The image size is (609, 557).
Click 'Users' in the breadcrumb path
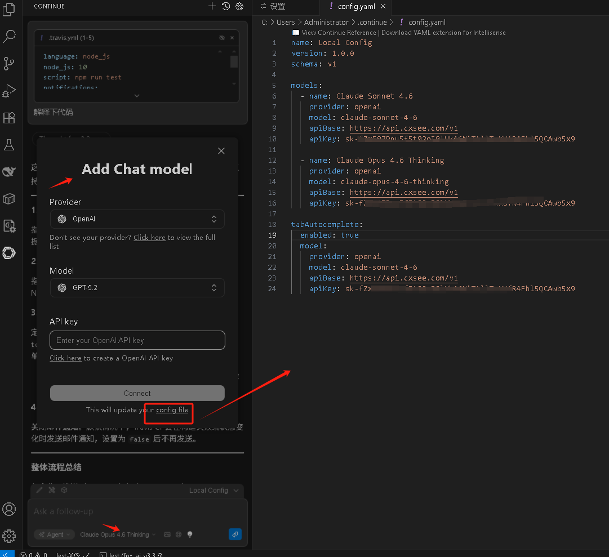286,22
